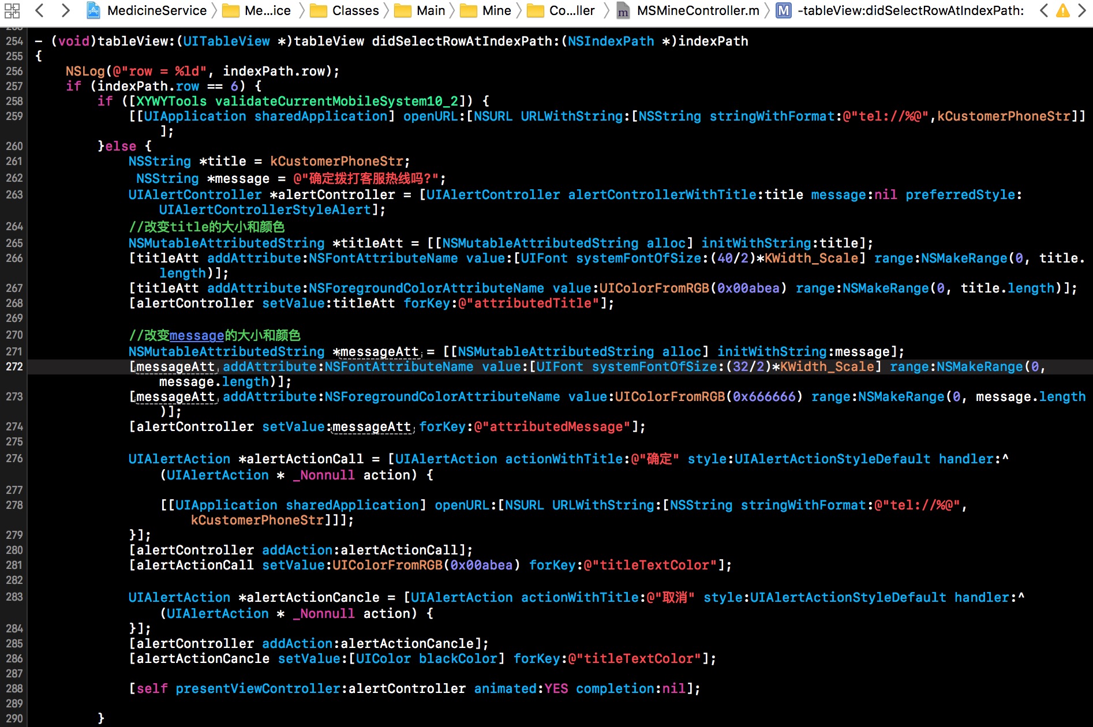Jump to next issue with right chevron
Image resolution: width=1093 pixels, height=727 pixels.
[1082, 10]
